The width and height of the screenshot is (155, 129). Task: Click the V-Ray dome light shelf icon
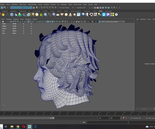58,14
